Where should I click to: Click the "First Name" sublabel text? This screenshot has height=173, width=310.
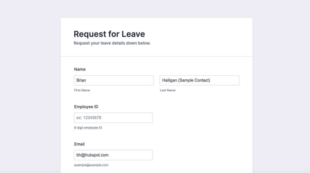click(x=82, y=90)
